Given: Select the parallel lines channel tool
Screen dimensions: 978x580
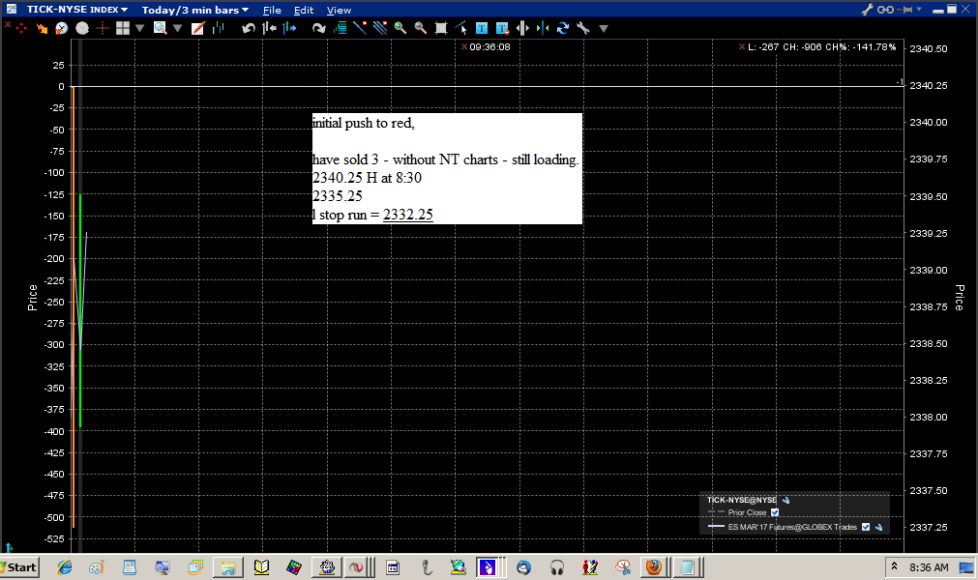Looking at the screenshot, I should 380,28.
